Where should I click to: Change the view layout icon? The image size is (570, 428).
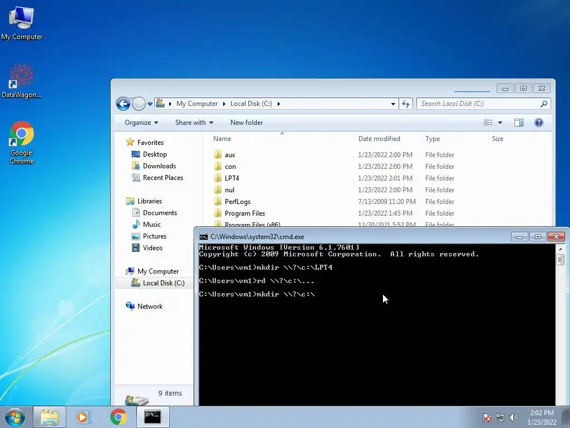click(x=488, y=123)
